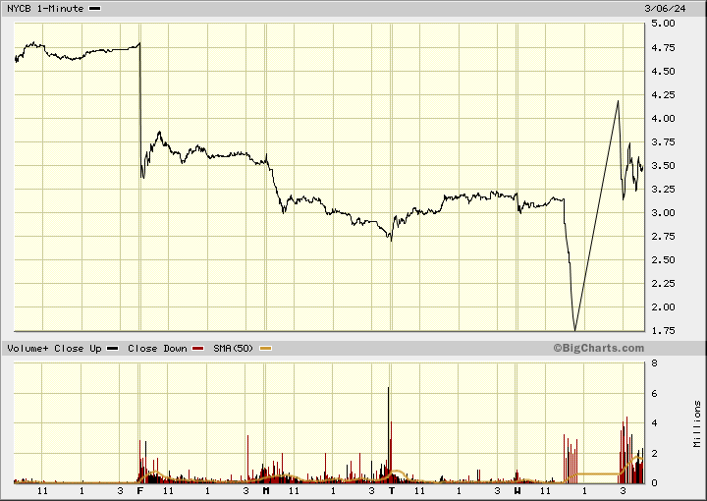This screenshot has width=707, height=501.
Task: Click the price line peak near 4.20 on Wednesday
Action: 618,101
